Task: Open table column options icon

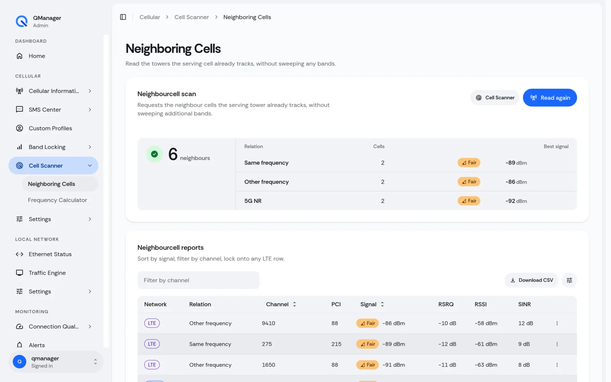Action: [x=569, y=280]
